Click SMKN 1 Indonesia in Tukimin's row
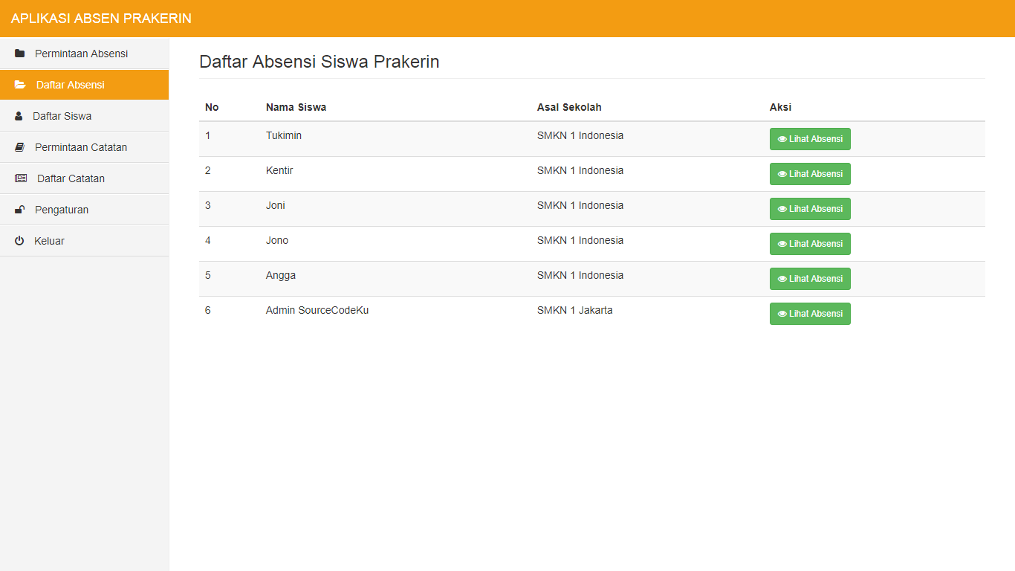Viewport: 1015px width, 571px height. [580, 135]
